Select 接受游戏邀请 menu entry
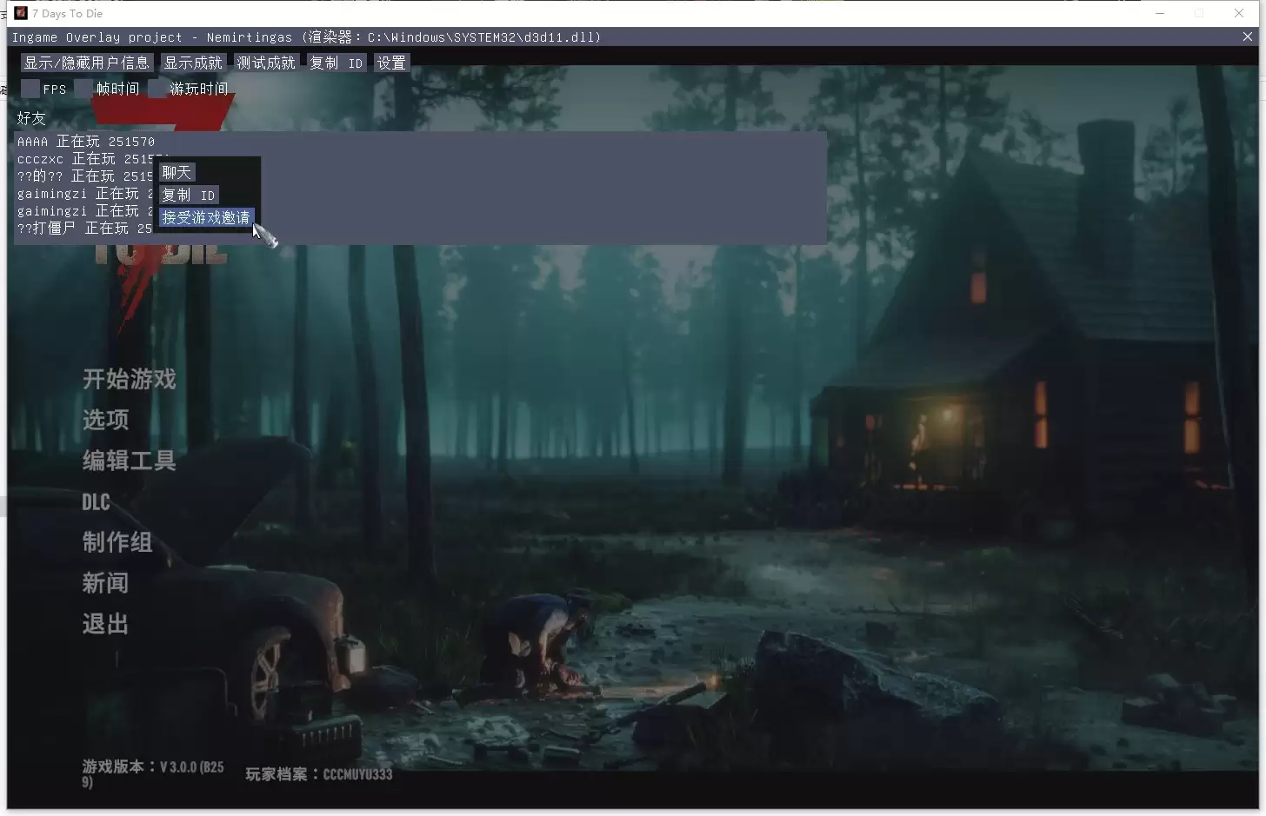The height and width of the screenshot is (816, 1266). pyautogui.click(x=206, y=217)
